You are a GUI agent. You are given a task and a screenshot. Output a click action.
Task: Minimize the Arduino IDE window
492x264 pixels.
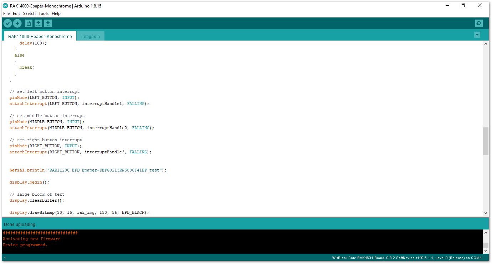click(447, 5)
